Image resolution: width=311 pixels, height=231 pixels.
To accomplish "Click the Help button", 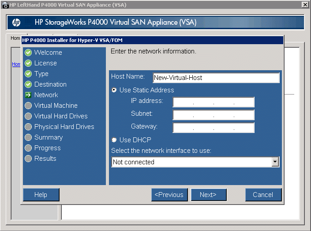I will click(x=41, y=195).
